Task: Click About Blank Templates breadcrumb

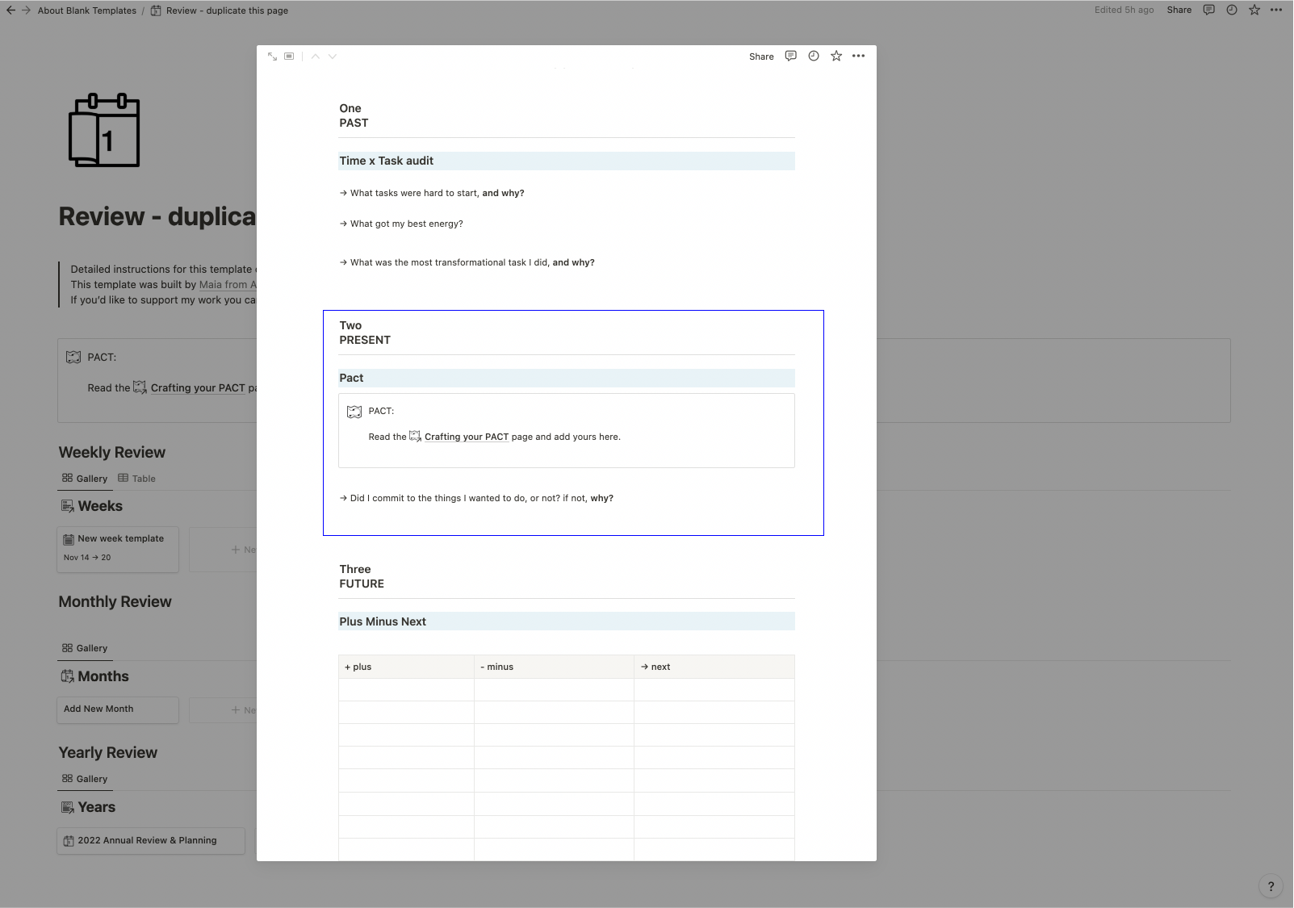Action: tap(87, 10)
